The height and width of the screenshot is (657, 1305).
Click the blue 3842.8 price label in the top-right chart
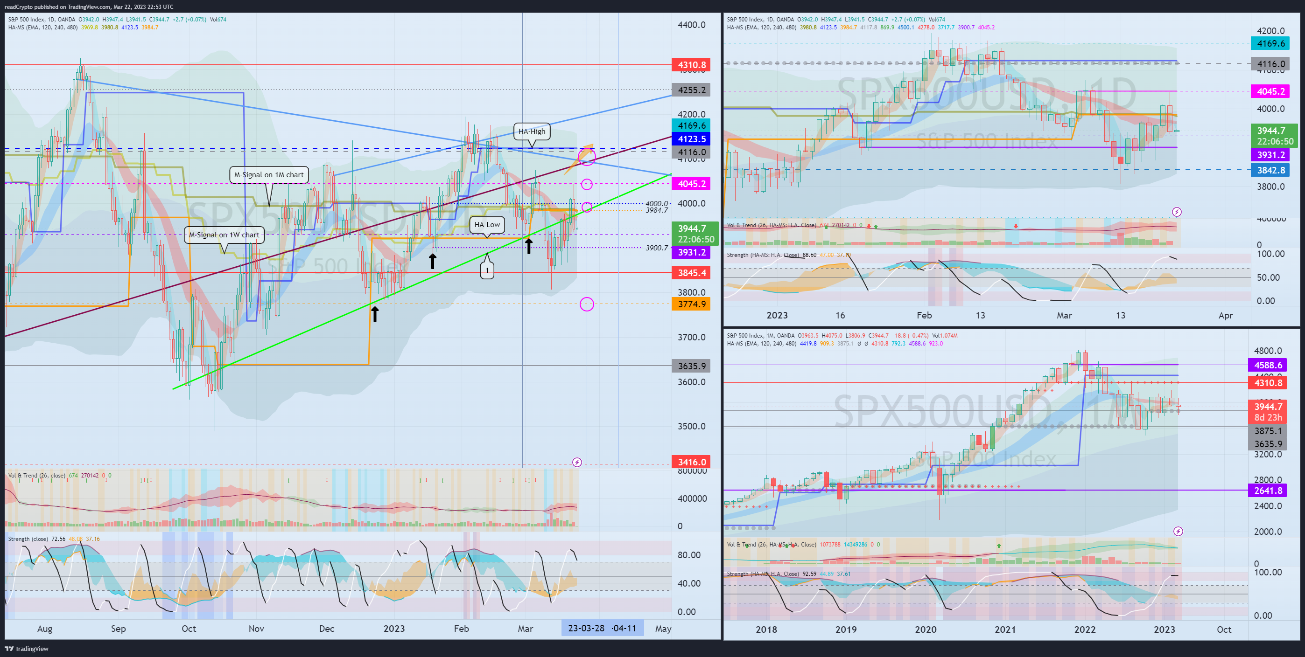[x=1270, y=170]
